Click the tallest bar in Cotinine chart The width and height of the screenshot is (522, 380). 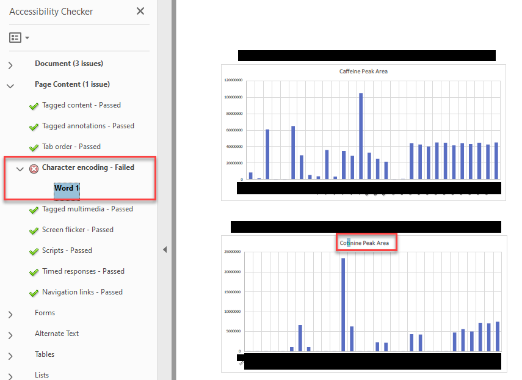tap(343, 305)
